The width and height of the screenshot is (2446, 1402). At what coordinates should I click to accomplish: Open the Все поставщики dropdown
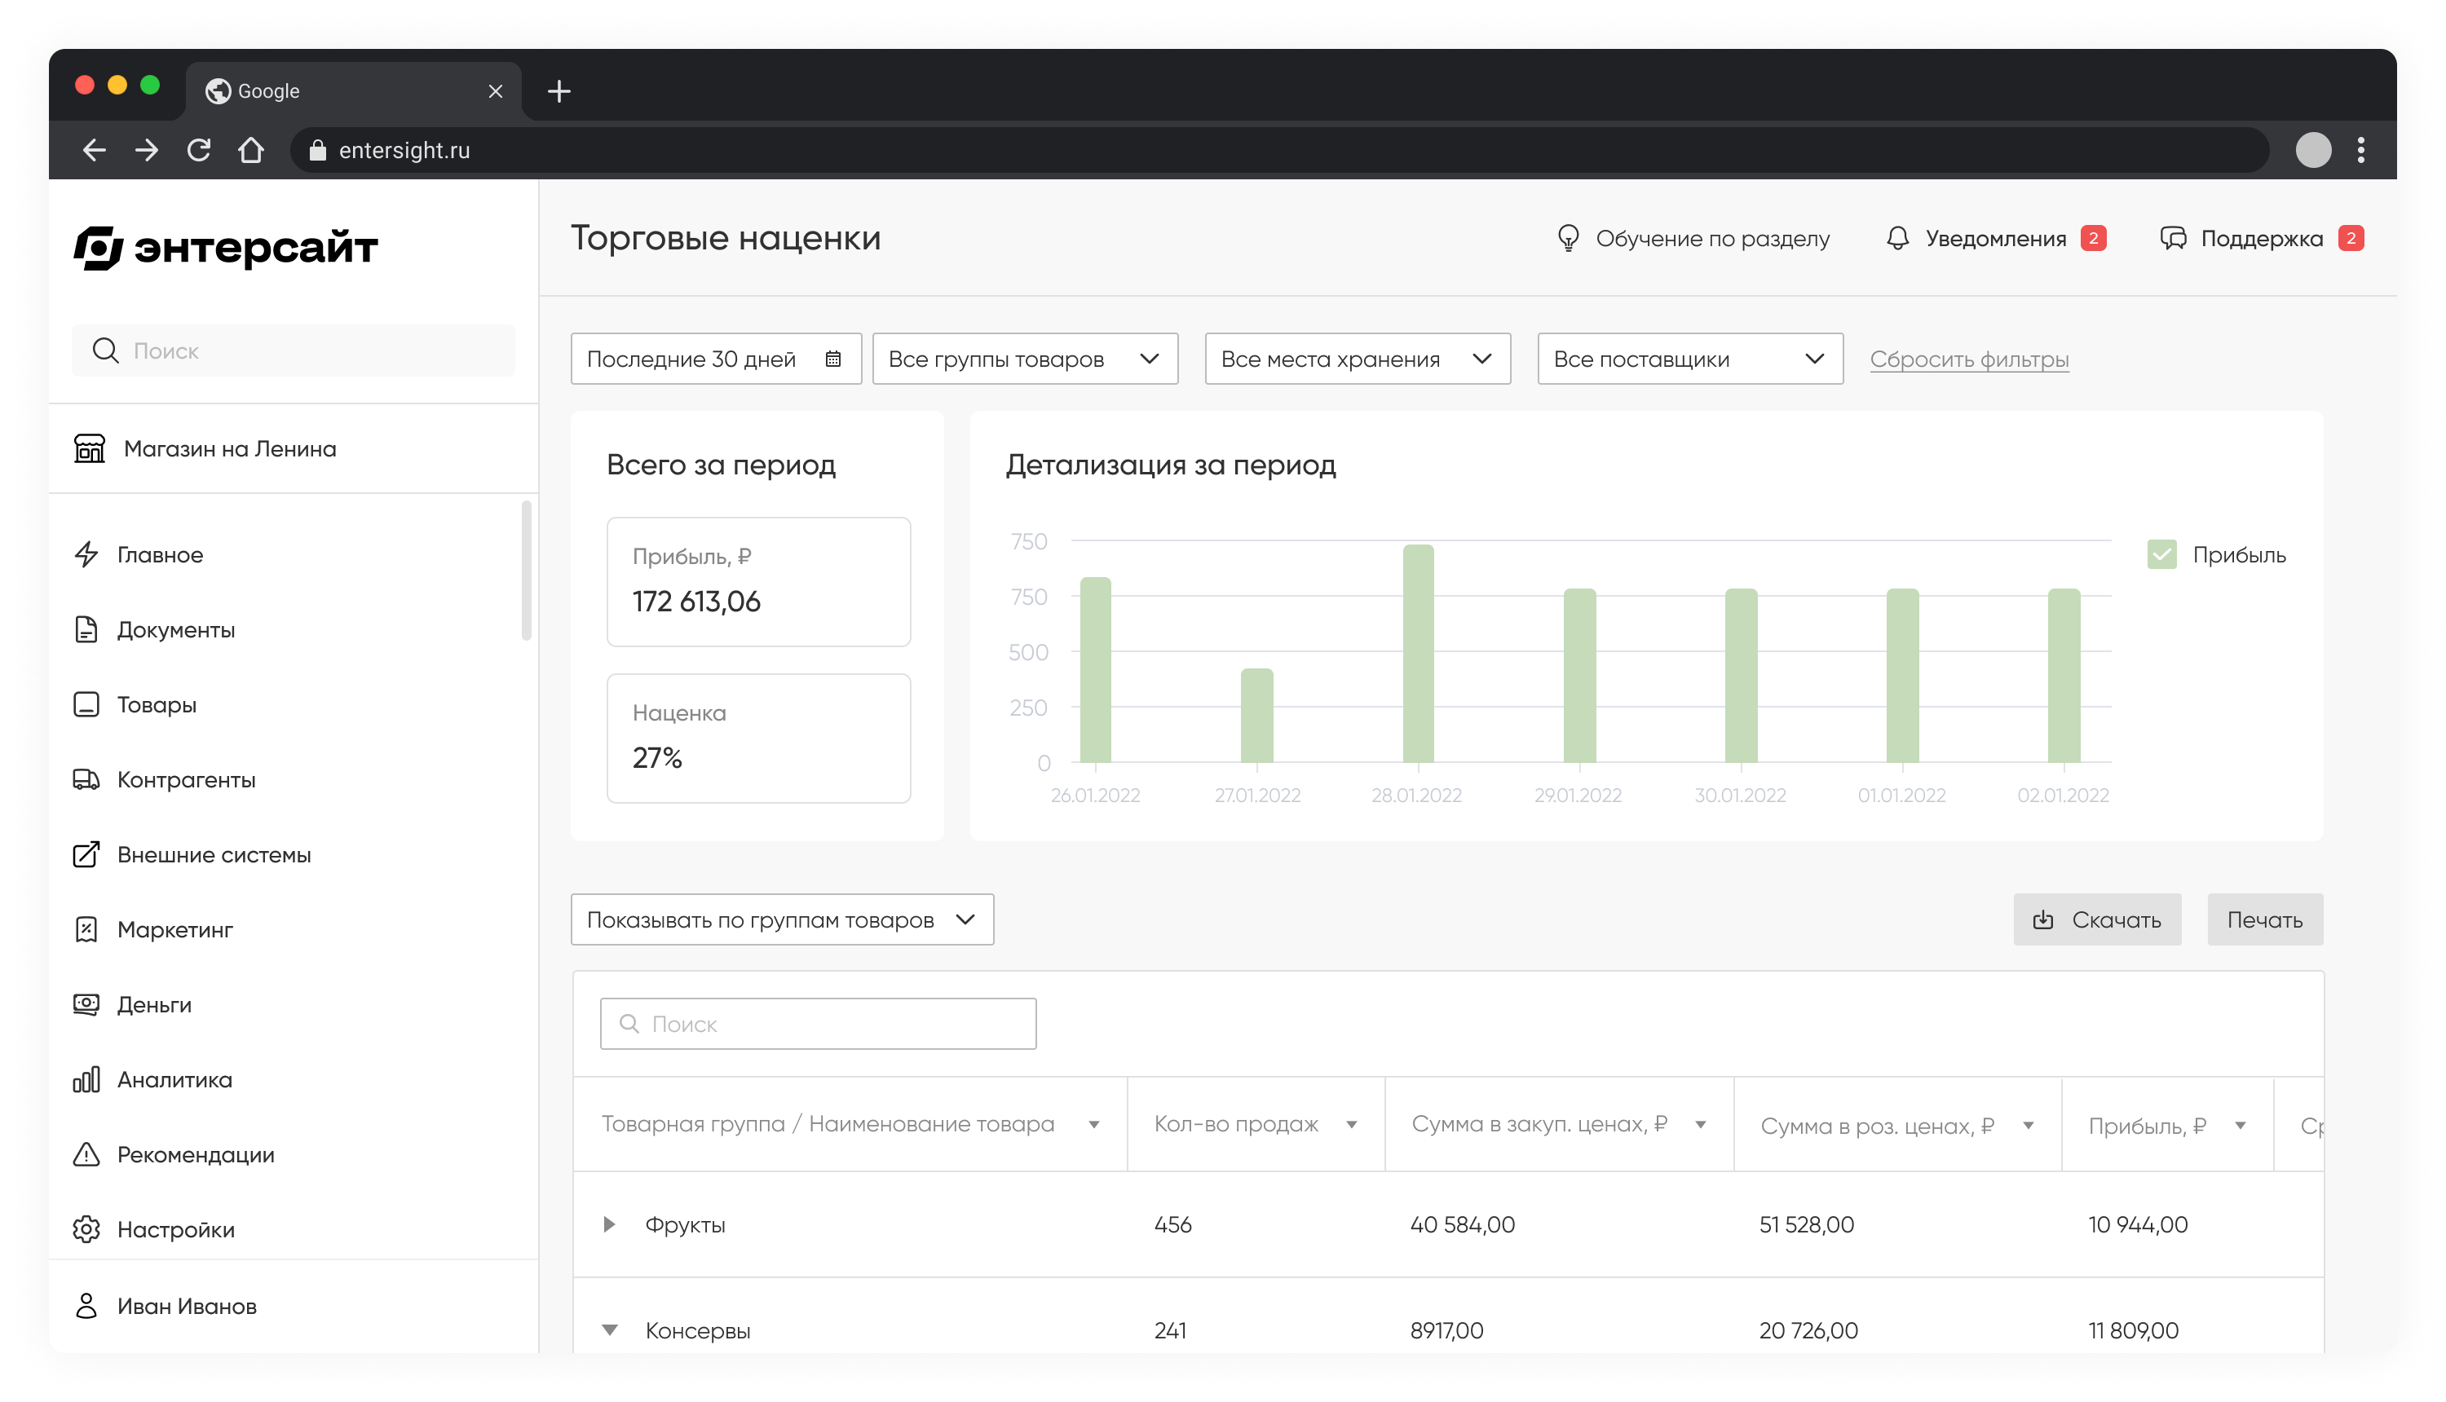pos(1690,359)
